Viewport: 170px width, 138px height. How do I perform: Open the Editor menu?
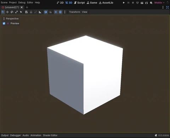point(30,2)
